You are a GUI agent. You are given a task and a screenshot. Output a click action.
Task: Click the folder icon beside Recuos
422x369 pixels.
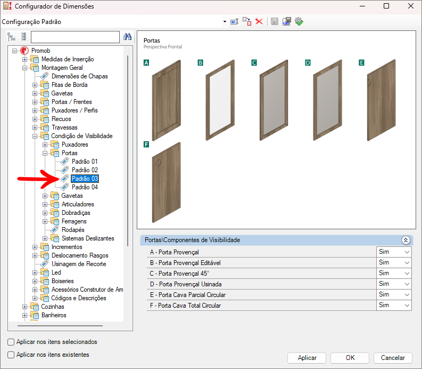coord(44,119)
